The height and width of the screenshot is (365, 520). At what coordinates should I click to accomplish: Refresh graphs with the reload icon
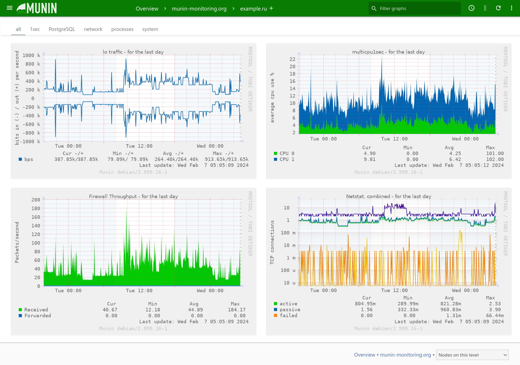tap(498, 8)
